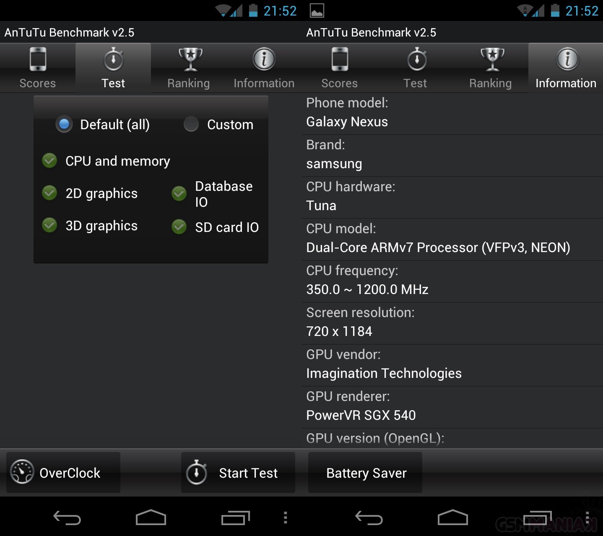Select the Test stopwatch tab in right screen
Viewport: 603px width, 536px height.
(x=415, y=68)
